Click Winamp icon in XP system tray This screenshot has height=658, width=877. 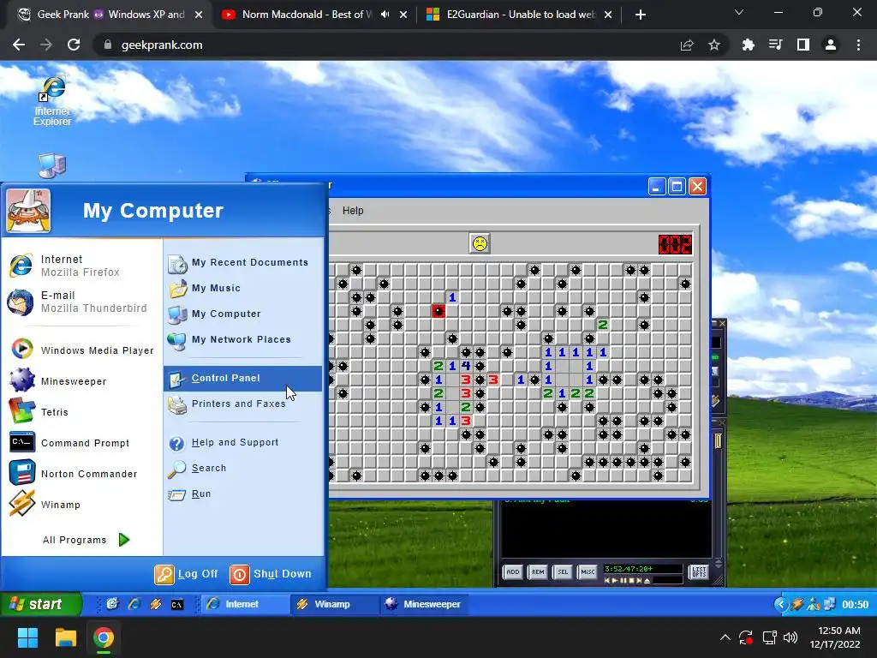(797, 604)
